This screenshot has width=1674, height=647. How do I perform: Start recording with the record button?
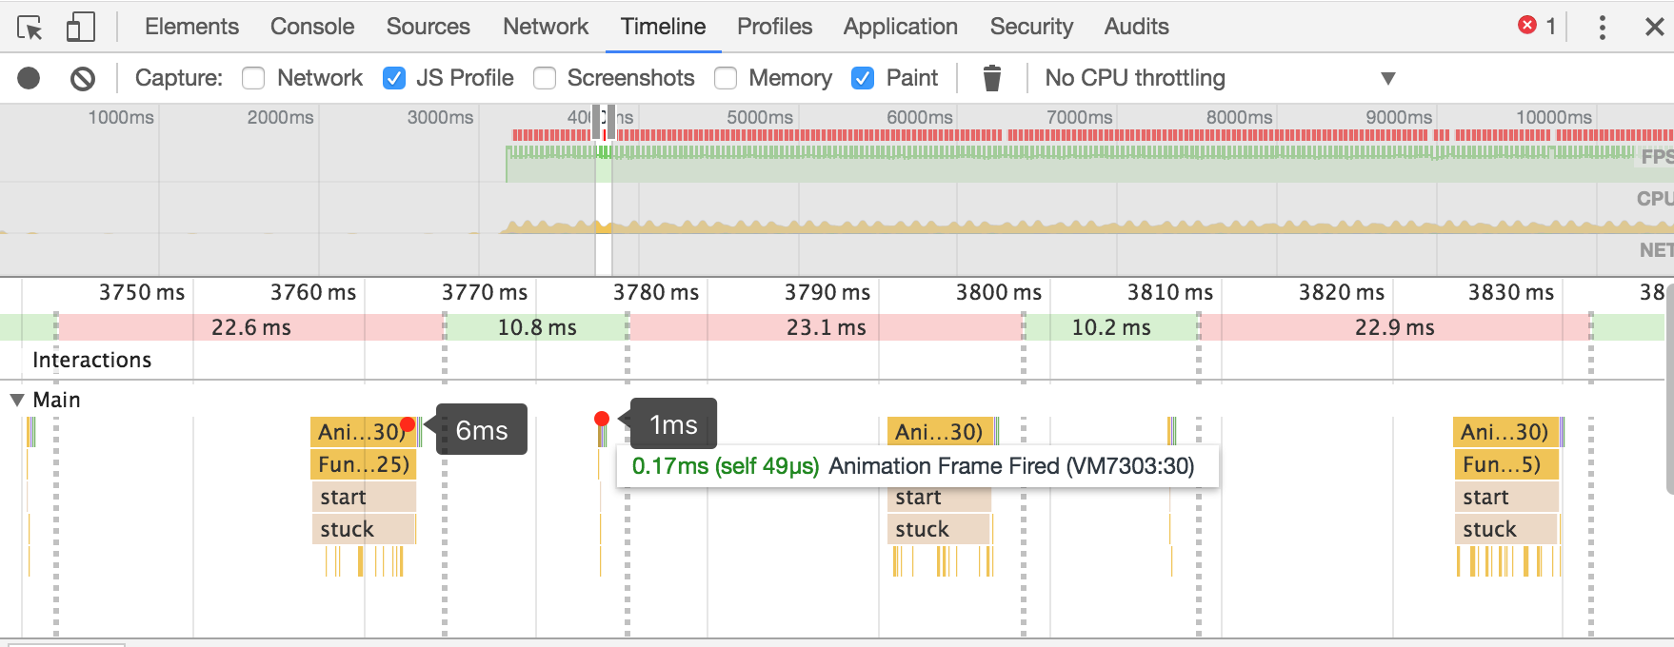click(x=29, y=78)
